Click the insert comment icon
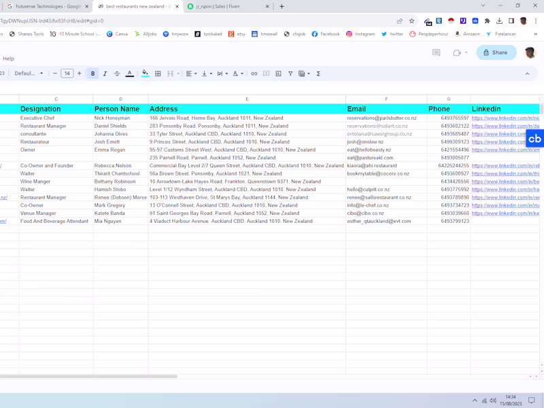Viewport: 544px width, 408px height. (266, 73)
